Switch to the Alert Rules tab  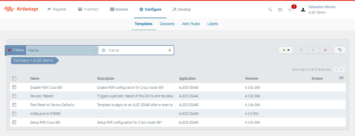tap(191, 24)
